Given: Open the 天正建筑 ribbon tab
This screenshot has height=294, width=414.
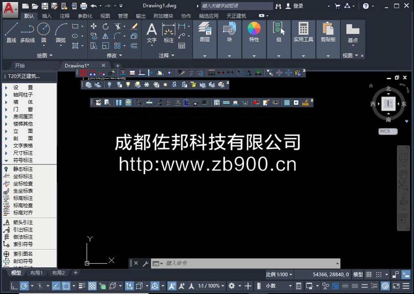Looking at the screenshot, I should tap(236, 16).
